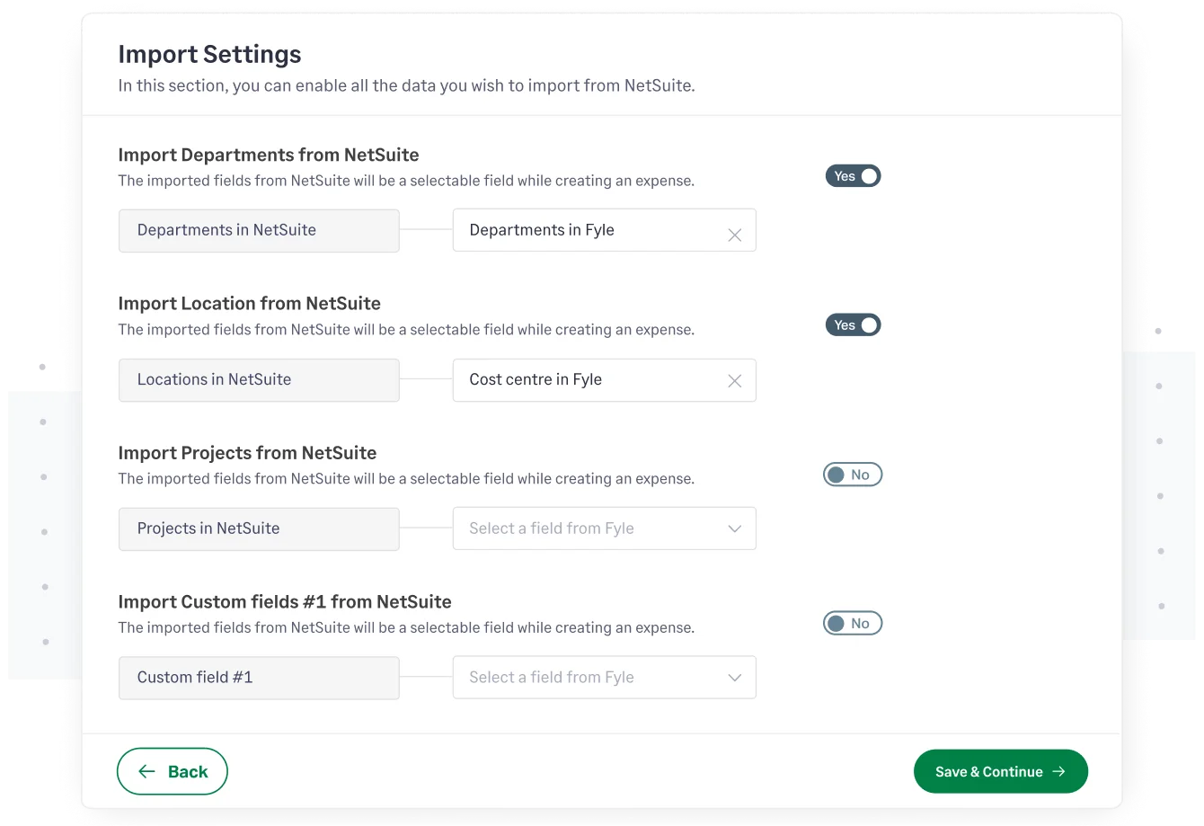The height and width of the screenshot is (826, 1204).
Task: Enable Import Projects from NetSuite toggle
Action: [853, 475]
